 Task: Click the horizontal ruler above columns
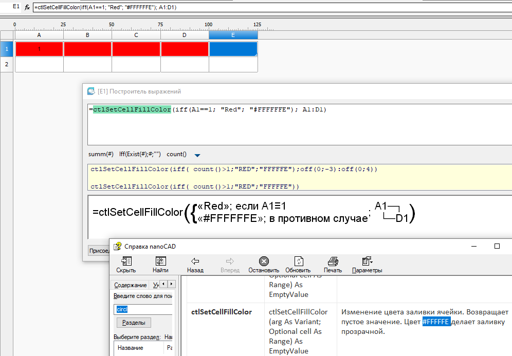pos(143,26)
